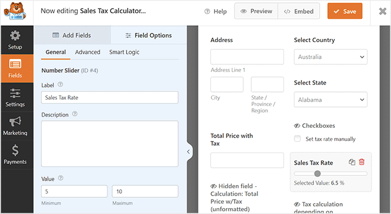Duplicate the Sales Tax Rate field
Screen dimensions: 391x214
352,162
